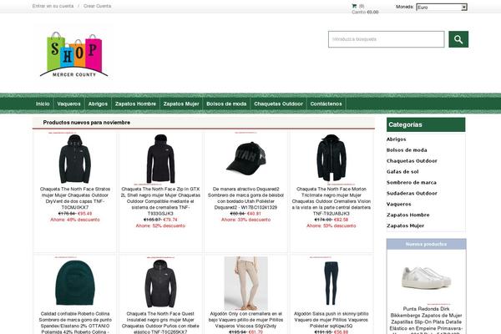
Task: Select Abrigos in the navigation bar
Action: (98, 104)
